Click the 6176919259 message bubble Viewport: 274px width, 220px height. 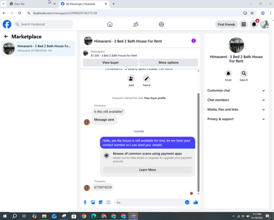pyautogui.click(x=103, y=187)
